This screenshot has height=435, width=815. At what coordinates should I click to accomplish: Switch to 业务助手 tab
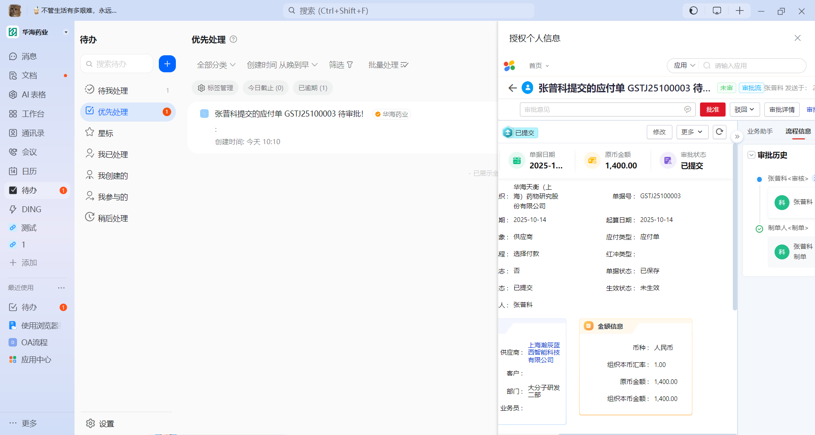(760, 132)
